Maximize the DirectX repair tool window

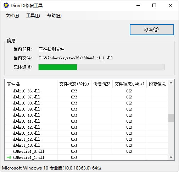tap(154, 5)
